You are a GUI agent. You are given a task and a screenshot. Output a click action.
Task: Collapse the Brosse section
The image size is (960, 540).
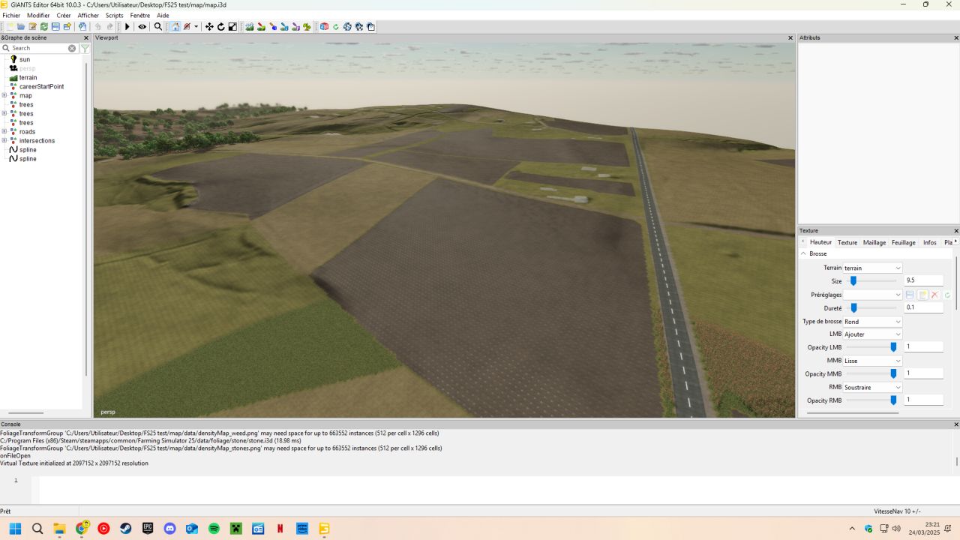803,253
